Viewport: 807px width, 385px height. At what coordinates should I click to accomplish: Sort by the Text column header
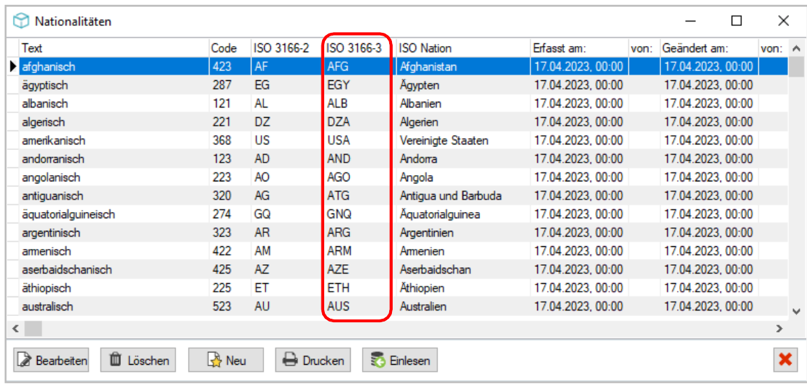tap(114, 48)
